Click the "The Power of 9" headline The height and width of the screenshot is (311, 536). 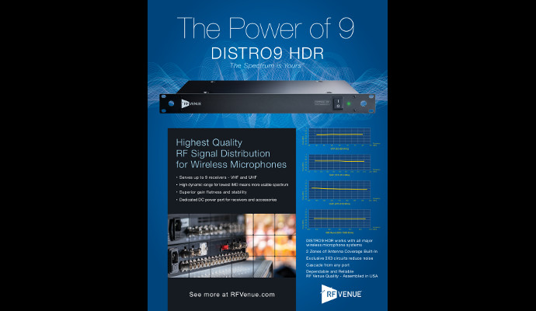[266, 28]
